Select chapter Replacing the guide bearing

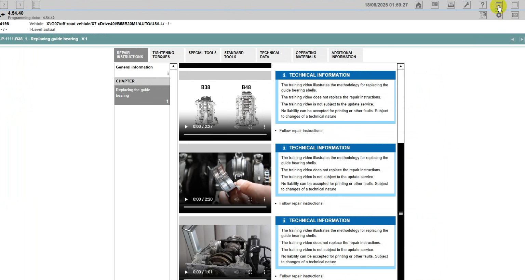142,95
